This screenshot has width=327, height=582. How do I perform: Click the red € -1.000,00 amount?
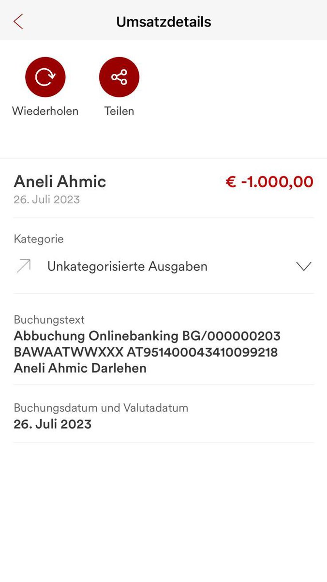click(x=269, y=182)
